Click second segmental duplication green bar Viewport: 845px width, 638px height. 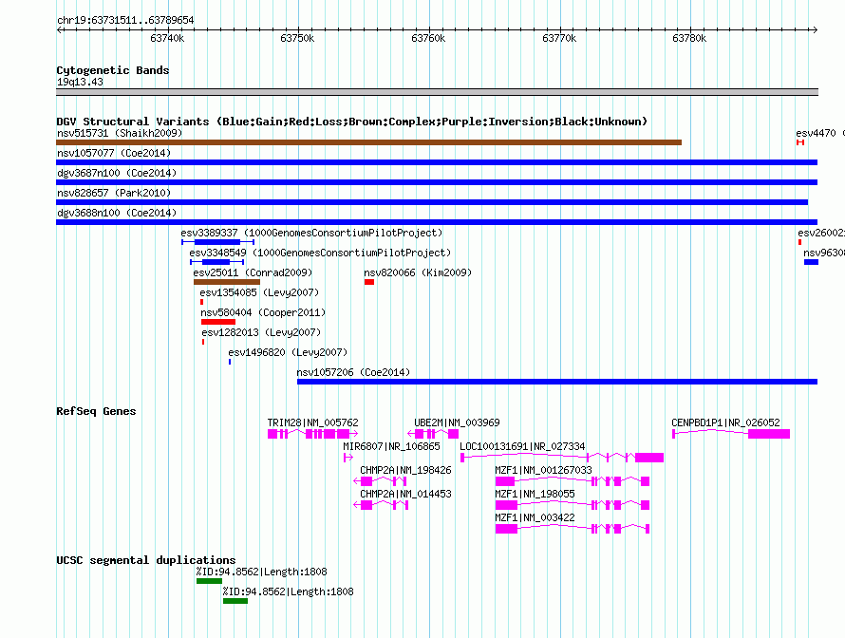tap(235, 601)
